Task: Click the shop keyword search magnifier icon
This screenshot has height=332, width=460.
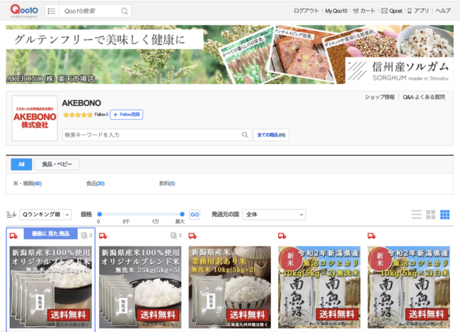Action: point(245,134)
